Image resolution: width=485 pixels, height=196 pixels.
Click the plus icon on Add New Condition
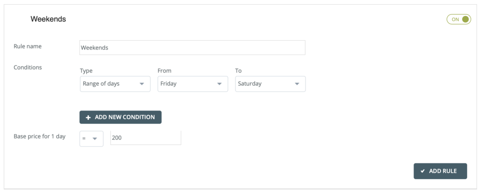click(88, 117)
